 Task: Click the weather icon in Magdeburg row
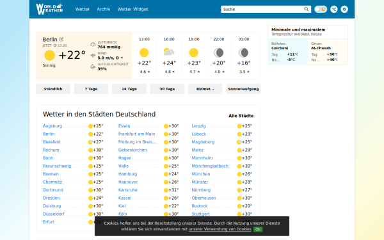(239, 142)
